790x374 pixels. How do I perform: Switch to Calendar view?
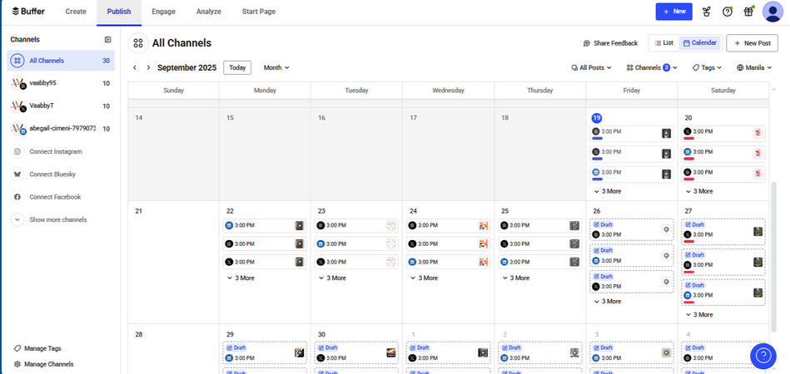point(700,43)
